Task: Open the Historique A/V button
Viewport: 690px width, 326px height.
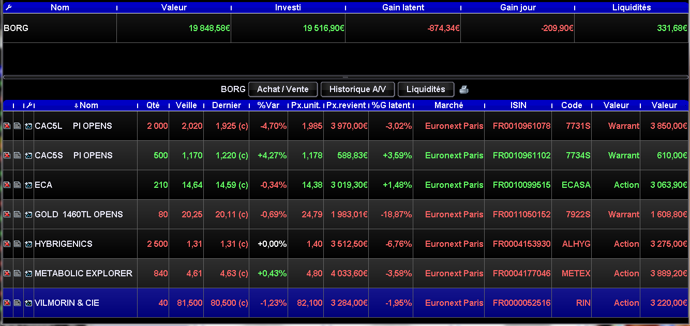Action: click(358, 89)
